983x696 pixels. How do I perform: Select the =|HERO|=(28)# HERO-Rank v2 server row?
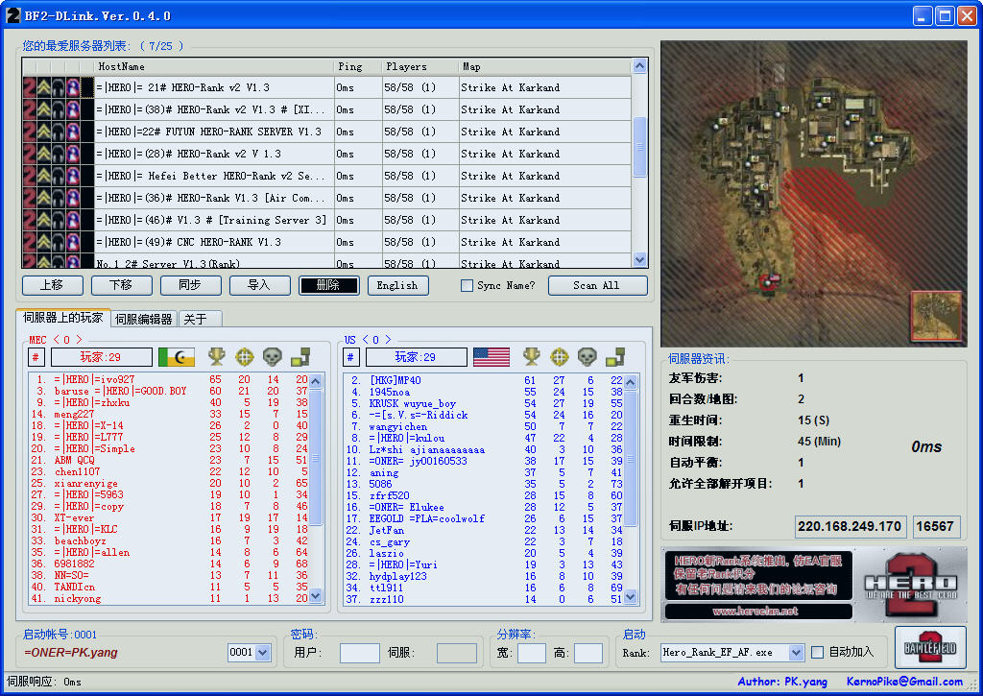click(326, 154)
